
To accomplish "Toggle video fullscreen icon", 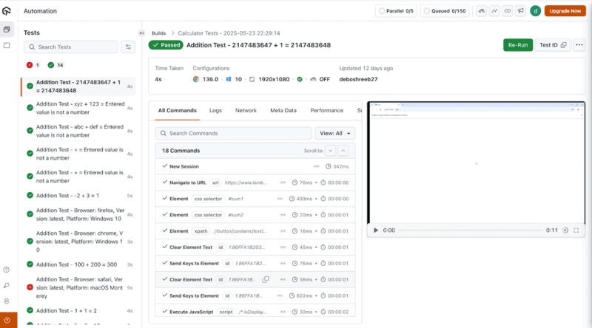I will coord(576,230).
